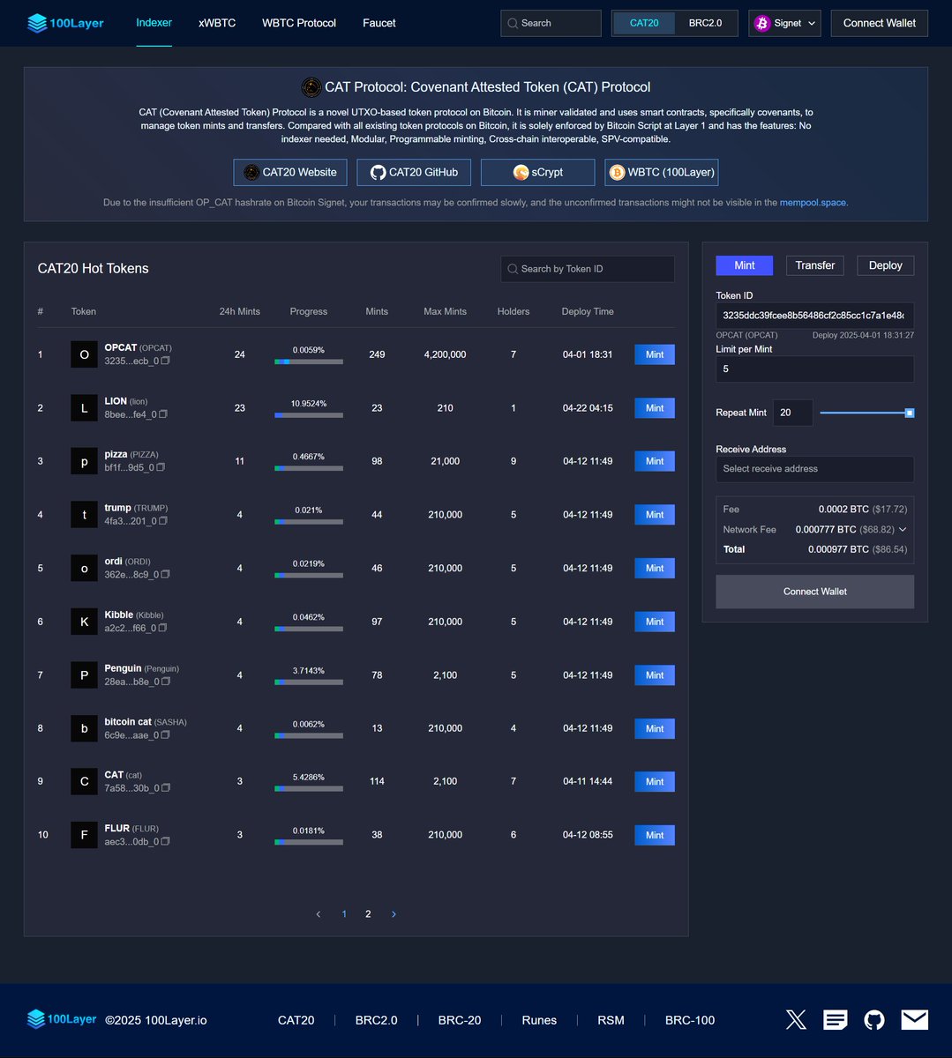Copy the LION token ID
Viewport: 952px width, 1058px height.
[163, 414]
